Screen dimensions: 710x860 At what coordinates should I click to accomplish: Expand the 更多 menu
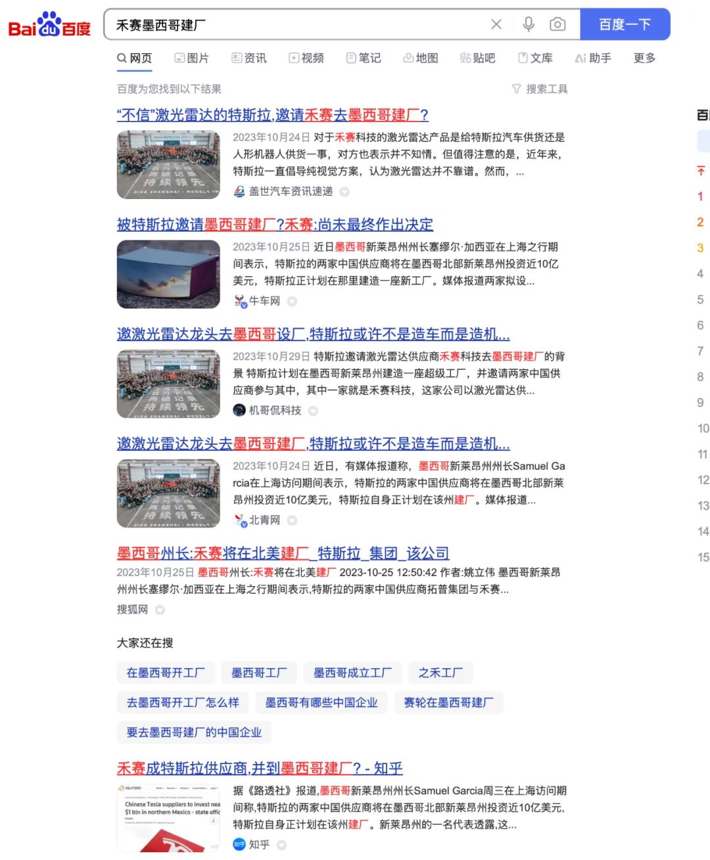pyautogui.click(x=644, y=58)
